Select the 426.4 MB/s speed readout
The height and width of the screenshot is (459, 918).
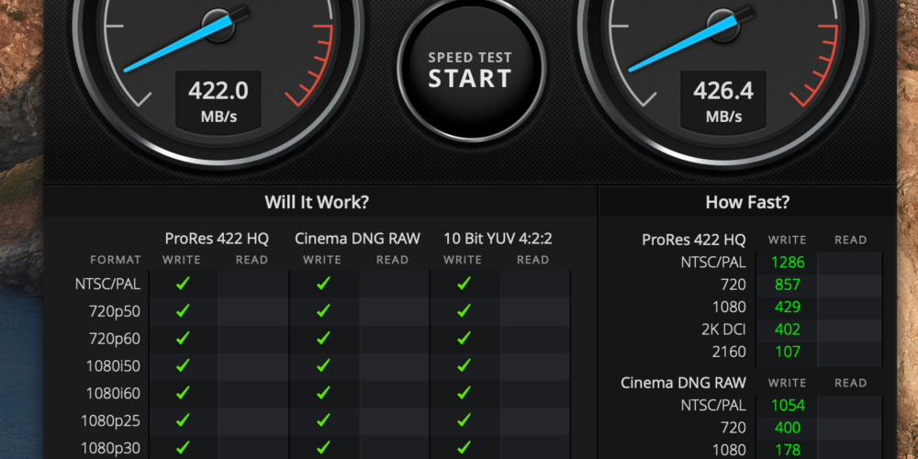pyautogui.click(x=723, y=101)
